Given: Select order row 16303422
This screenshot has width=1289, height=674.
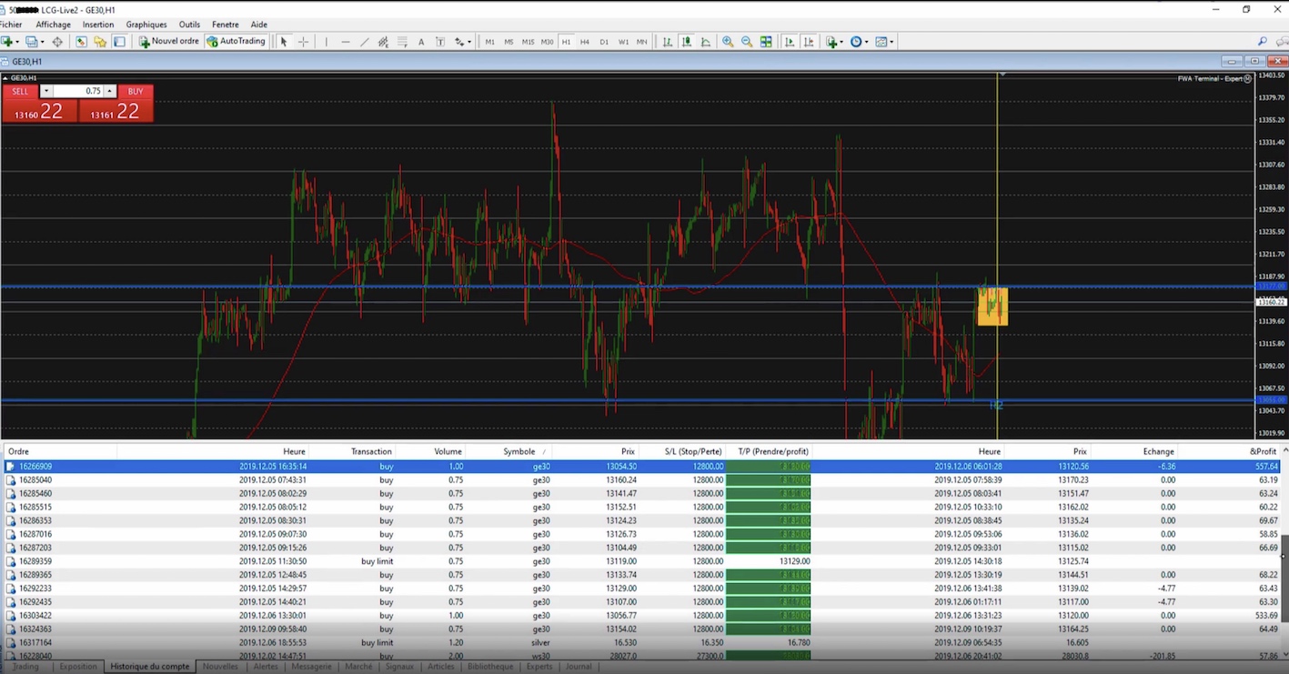Looking at the screenshot, I should [640, 616].
